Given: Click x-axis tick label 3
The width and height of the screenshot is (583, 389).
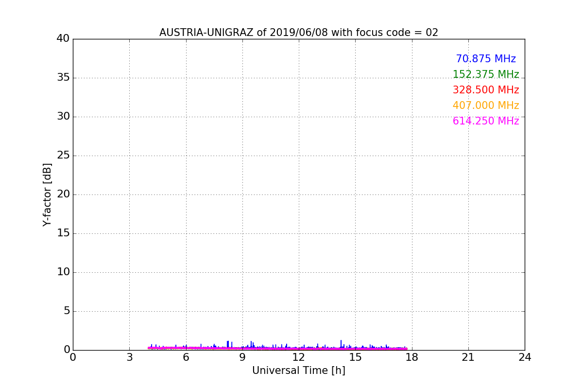Looking at the screenshot, I should pos(129,357).
